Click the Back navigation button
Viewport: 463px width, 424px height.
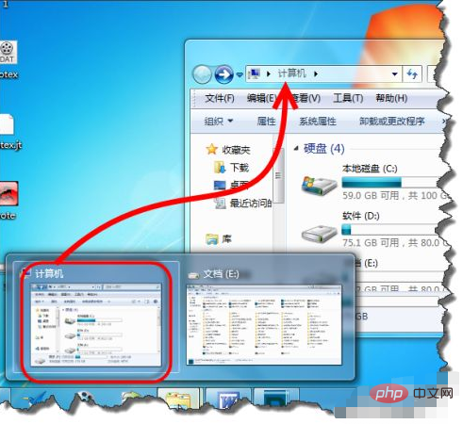(202, 74)
